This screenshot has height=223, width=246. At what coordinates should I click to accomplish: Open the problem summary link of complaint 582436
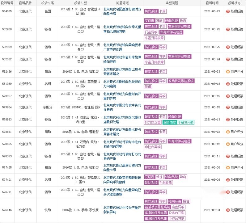coord(122,72)
